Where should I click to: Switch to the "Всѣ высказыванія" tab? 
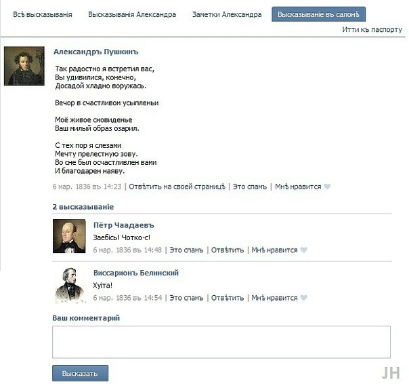tap(43, 14)
